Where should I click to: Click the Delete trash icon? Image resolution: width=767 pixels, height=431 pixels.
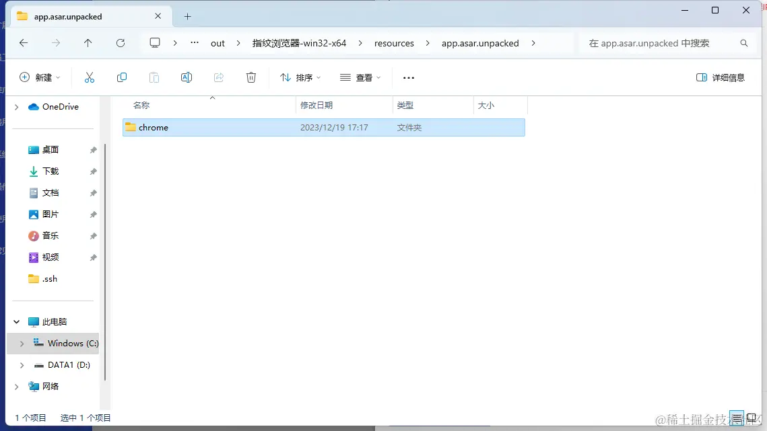(x=251, y=77)
